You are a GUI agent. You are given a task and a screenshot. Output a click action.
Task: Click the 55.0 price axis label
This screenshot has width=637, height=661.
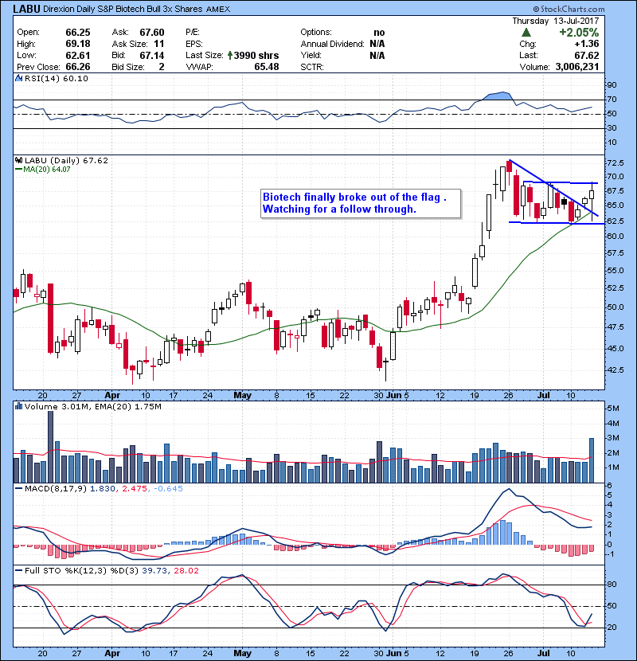point(615,271)
